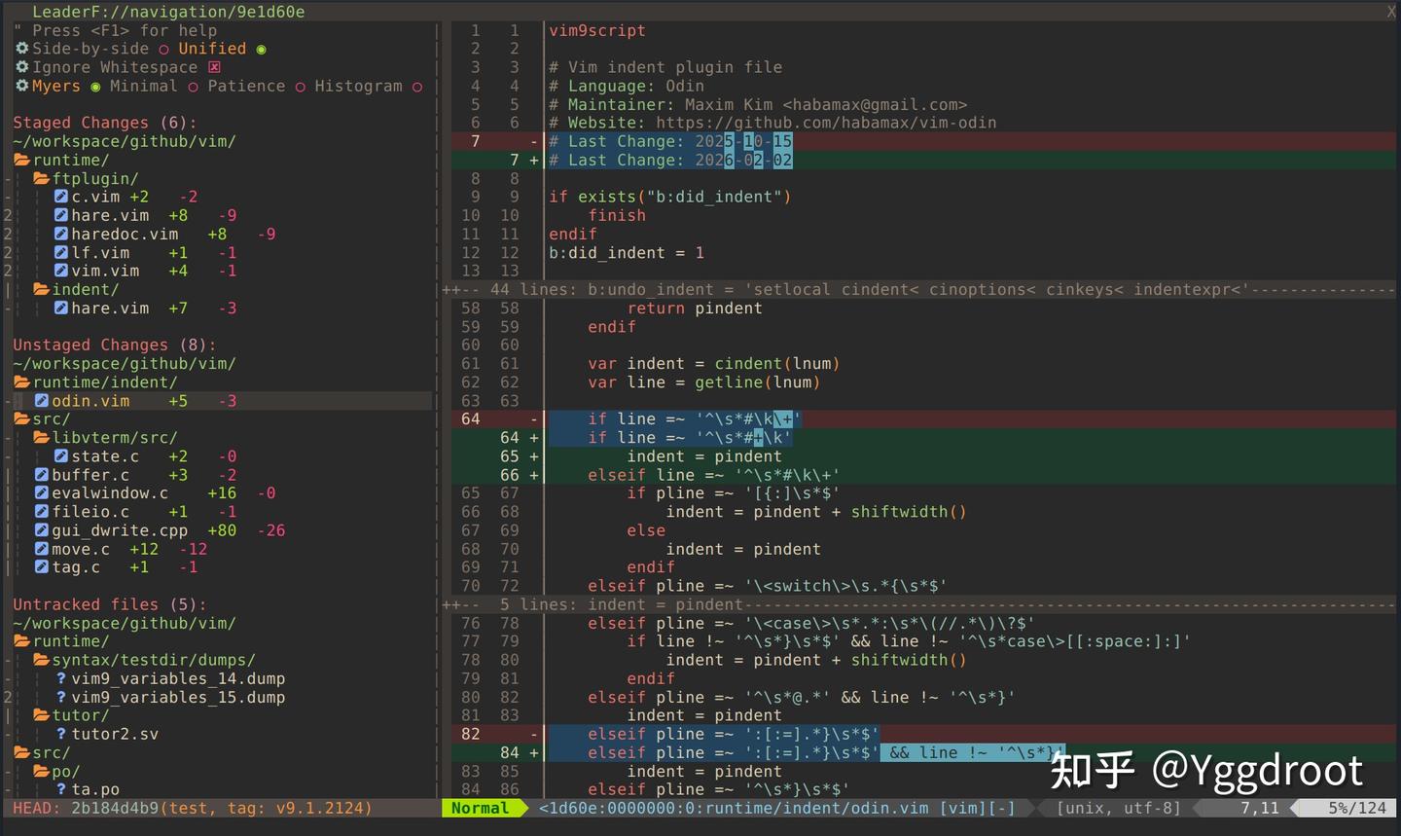Click the Staged Changes (6) header

[105, 123]
